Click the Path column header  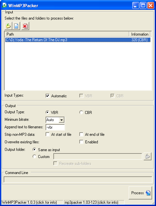point(67,34)
